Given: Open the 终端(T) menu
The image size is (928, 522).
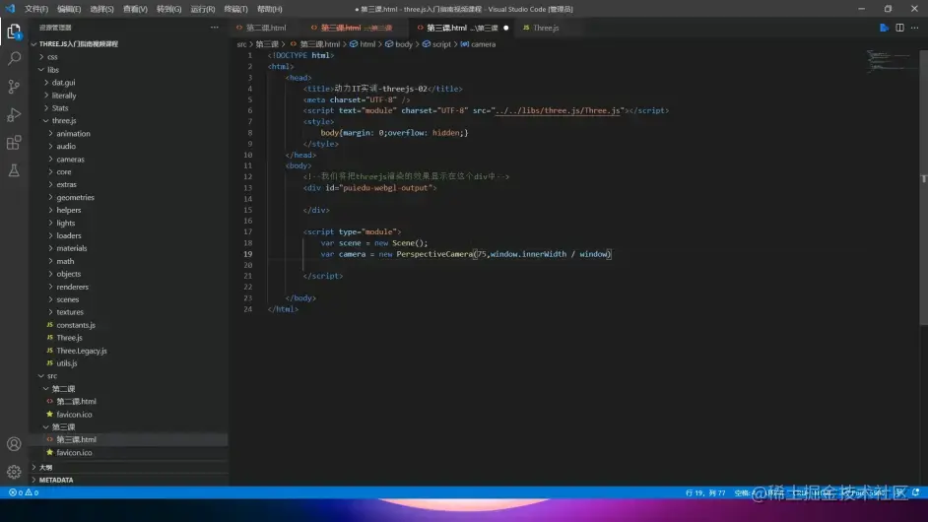Looking at the screenshot, I should (x=235, y=9).
